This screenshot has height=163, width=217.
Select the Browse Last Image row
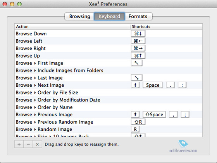click(108, 78)
